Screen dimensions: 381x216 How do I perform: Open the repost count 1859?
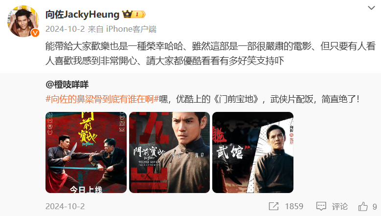click(x=294, y=206)
